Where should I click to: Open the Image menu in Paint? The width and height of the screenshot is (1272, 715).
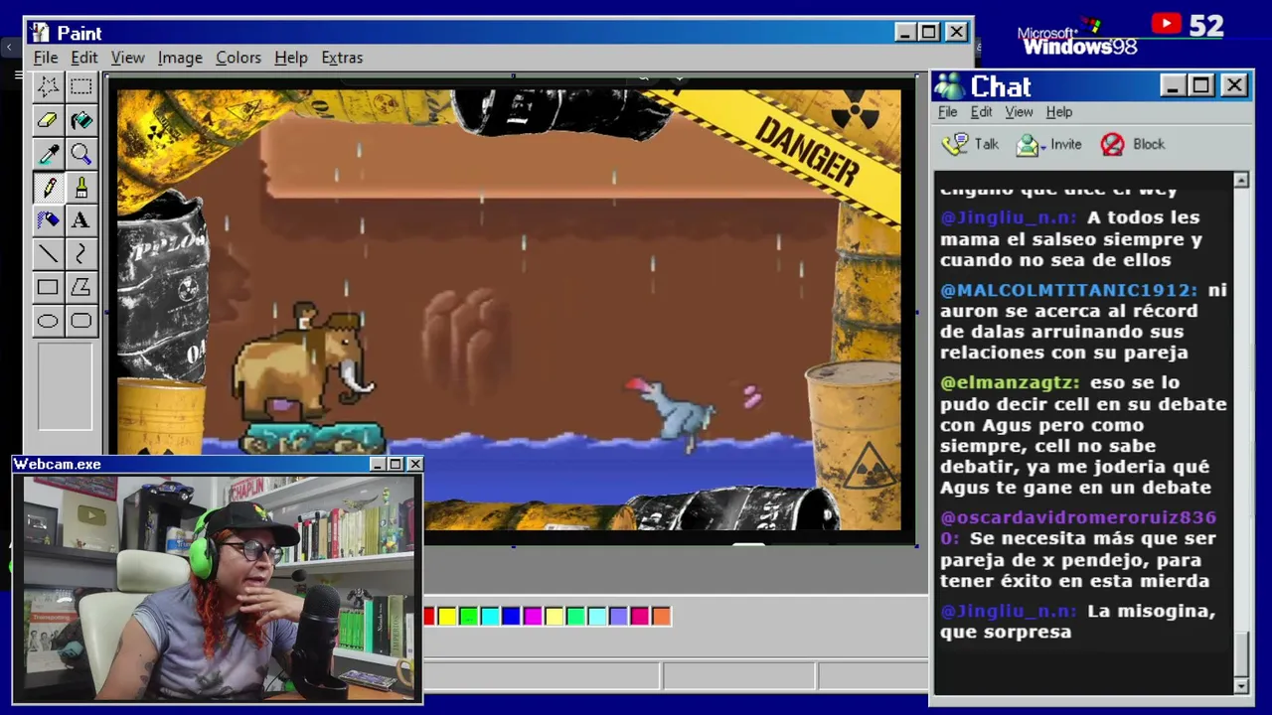[180, 58]
